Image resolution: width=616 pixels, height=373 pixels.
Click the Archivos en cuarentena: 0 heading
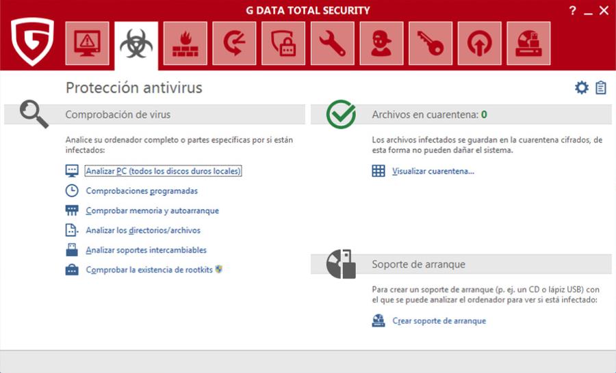429,115
